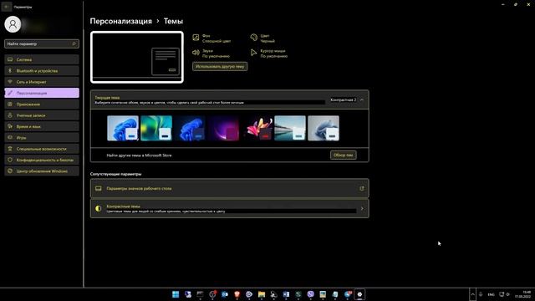535x301 pixels.
Task: Open Специальные возможности in the sidebar
Action: (x=42, y=149)
